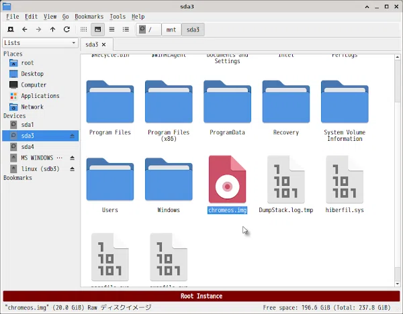
Task: Click 'Documents and Settings' folder label
Action: [x=227, y=58]
